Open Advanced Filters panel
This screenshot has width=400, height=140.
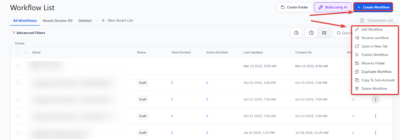point(29,33)
